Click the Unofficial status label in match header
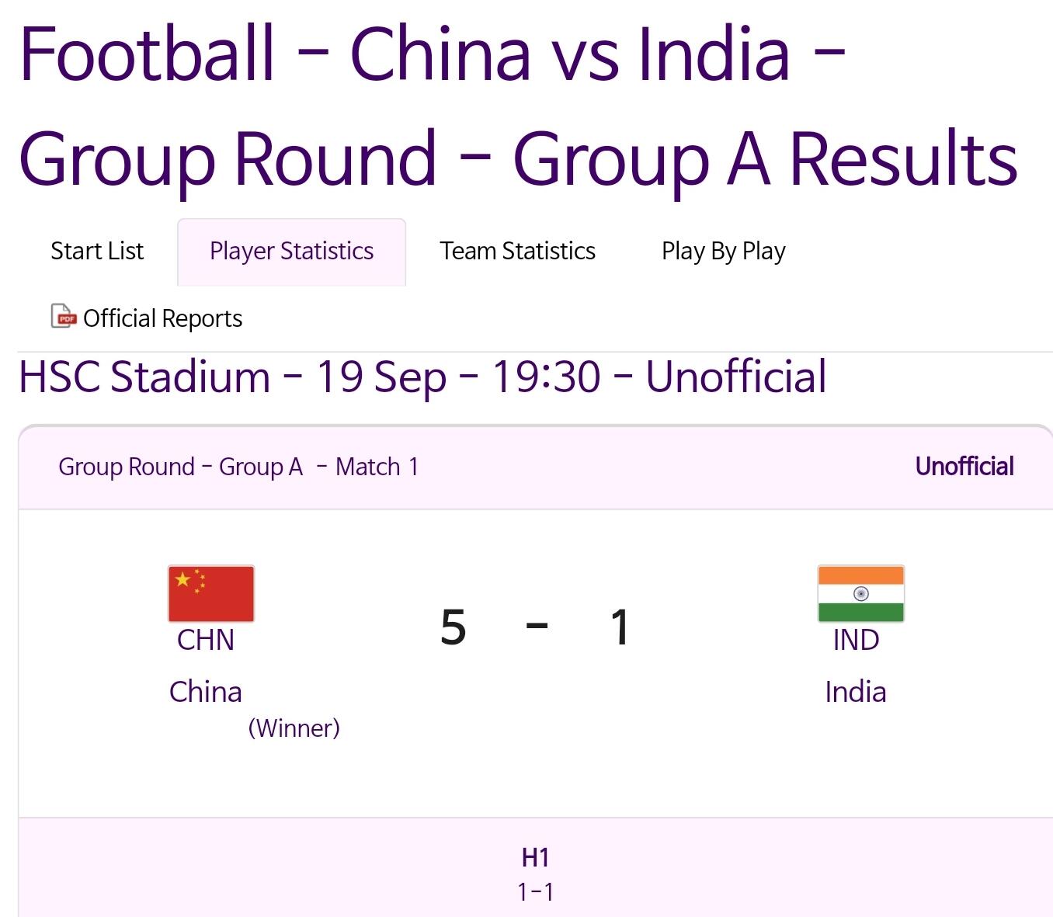 tap(964, 466)
